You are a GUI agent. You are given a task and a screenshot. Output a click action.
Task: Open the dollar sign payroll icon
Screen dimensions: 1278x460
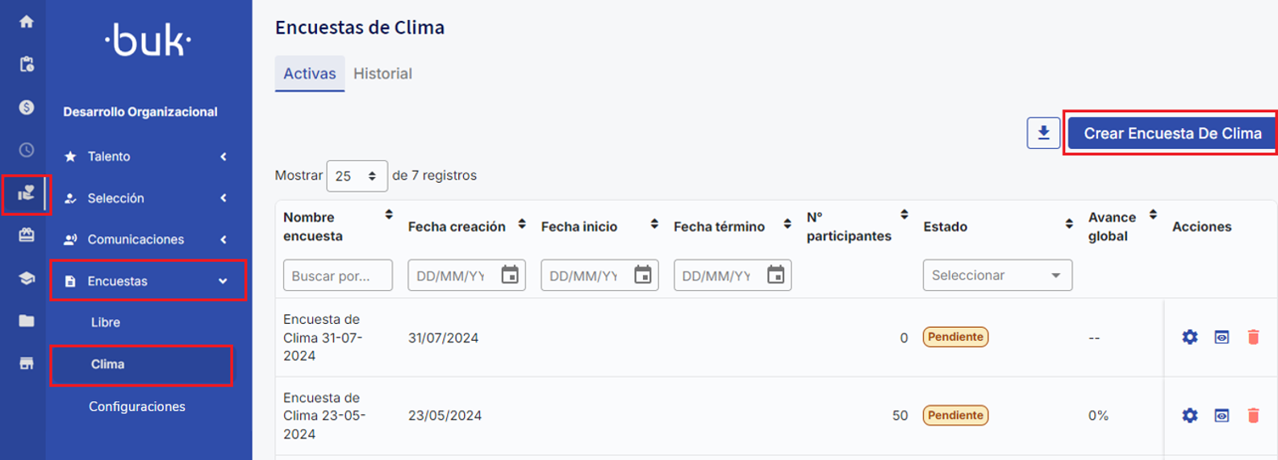(x=27, y=107)
